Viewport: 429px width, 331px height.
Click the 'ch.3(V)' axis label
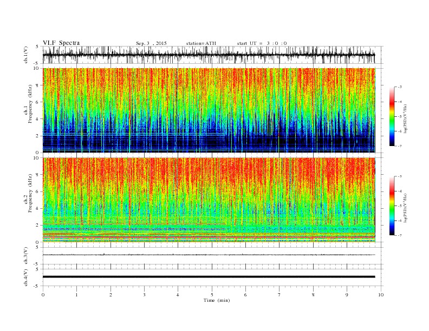[x=25, y=256]
